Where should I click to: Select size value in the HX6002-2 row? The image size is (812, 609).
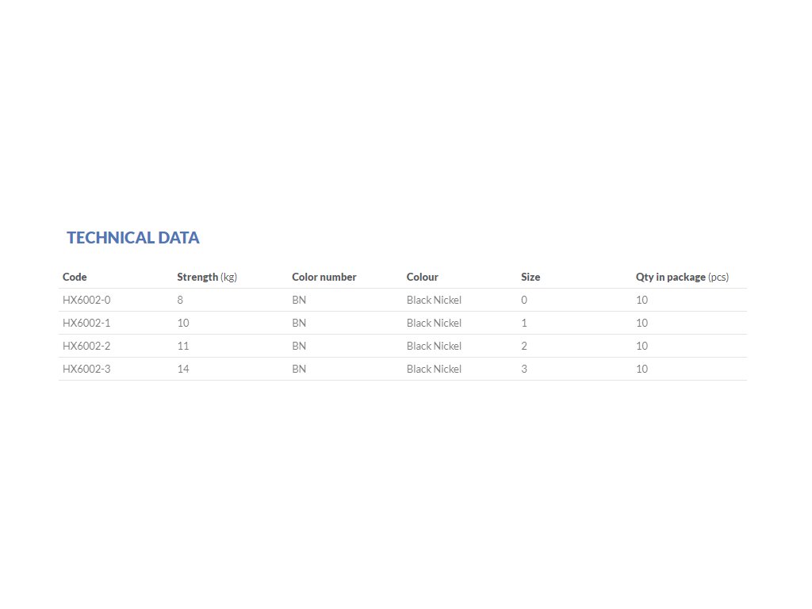coord(524,346)
